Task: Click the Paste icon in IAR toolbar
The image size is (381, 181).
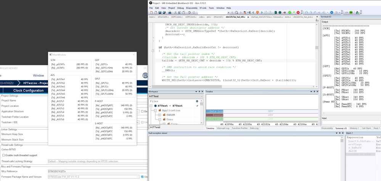Action: point(184,12)
